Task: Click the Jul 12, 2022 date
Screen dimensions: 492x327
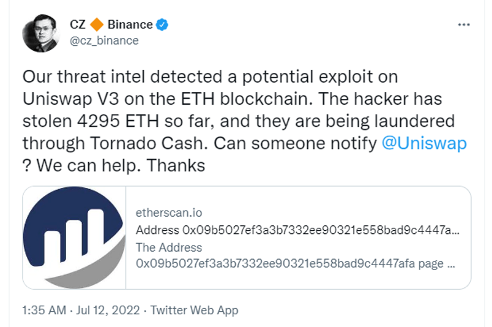Action: coord(109,310)
